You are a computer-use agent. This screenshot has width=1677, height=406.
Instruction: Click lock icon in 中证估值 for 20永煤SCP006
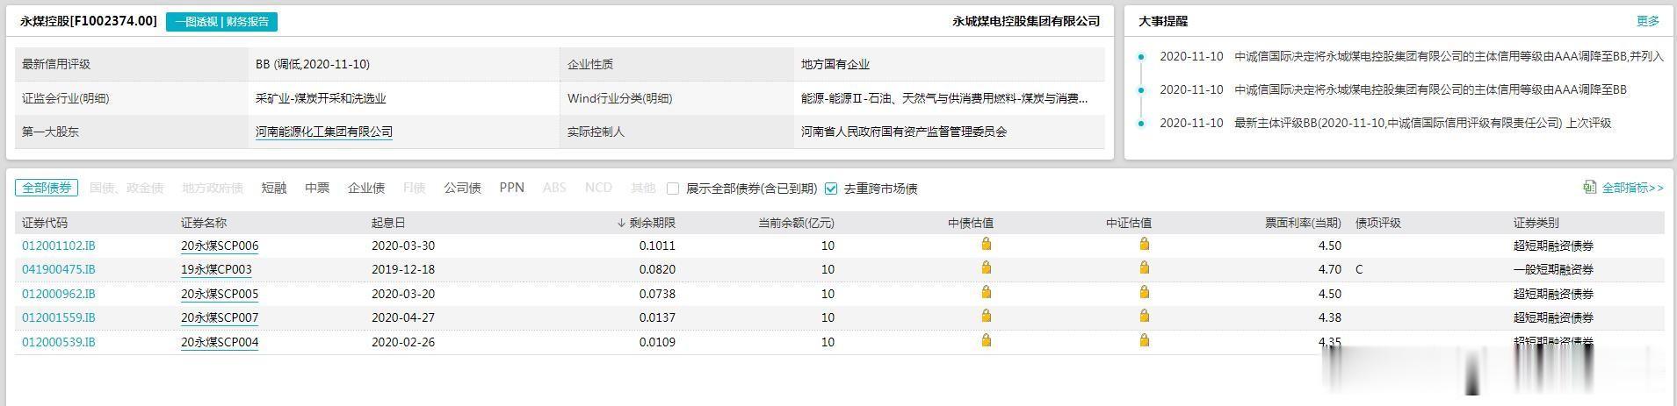coord(1144,244)
